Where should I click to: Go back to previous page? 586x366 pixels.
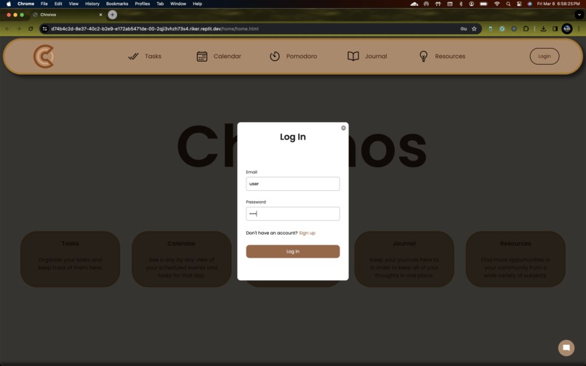7,29
